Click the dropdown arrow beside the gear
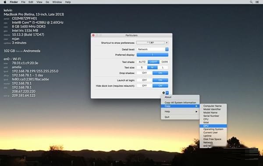Image resolution: width=263 pixels, height=166 pixels. click(x=167, y=93)
